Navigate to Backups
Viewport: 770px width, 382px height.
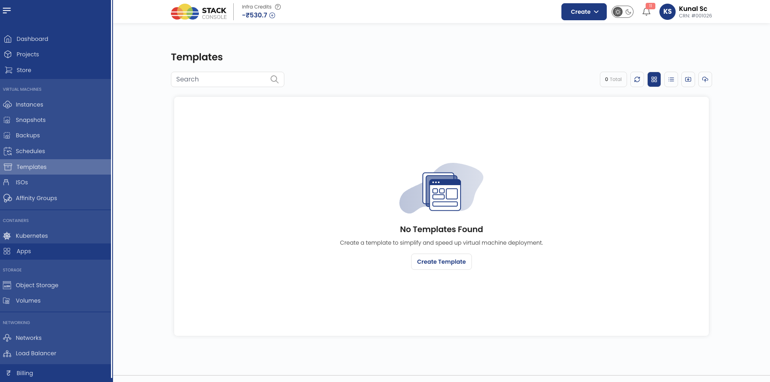pyautogui.click(x=55, y=135)
